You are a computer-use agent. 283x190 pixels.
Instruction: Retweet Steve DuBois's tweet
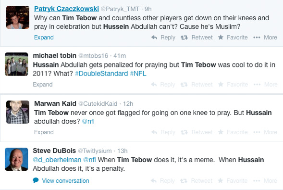pos(196,180)
